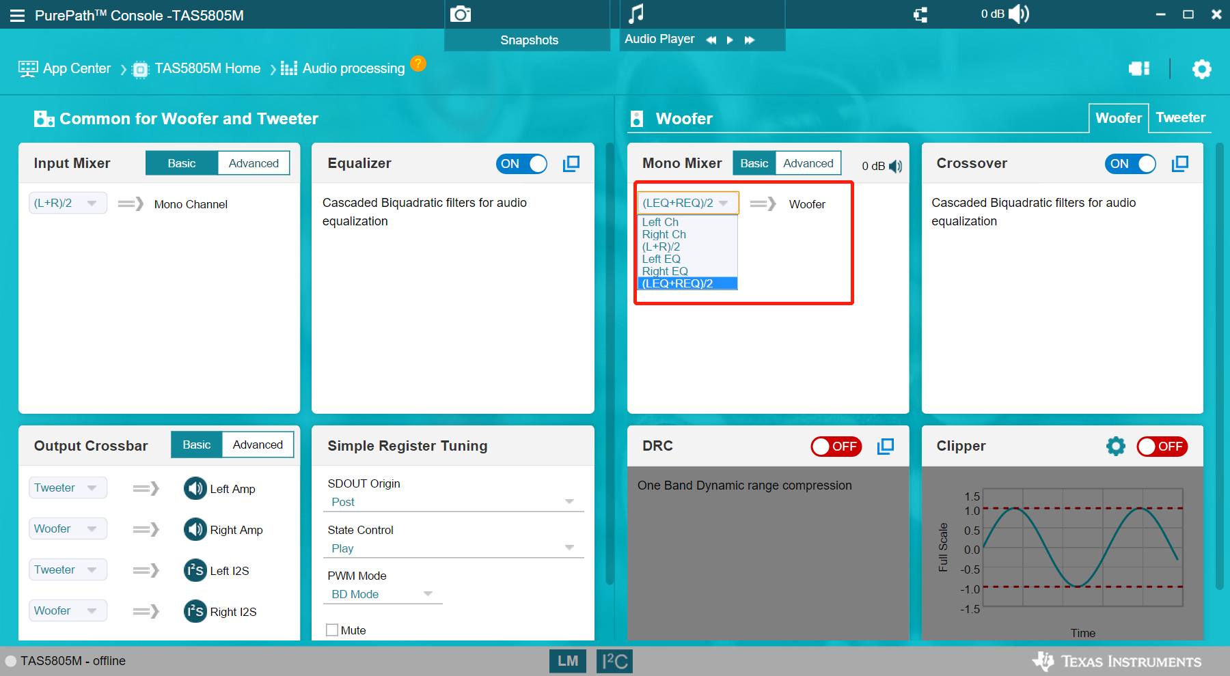Click the speaker layout icon beside settings
This screenshot has height=676, width=1230.
point(1139,68)
